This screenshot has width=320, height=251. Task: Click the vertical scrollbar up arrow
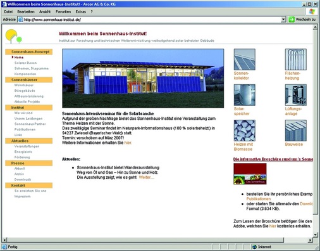coord(316,27)
